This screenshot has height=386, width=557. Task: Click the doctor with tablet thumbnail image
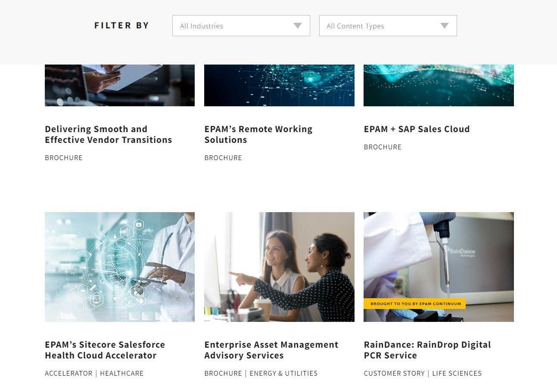click(x=120, y=267)
